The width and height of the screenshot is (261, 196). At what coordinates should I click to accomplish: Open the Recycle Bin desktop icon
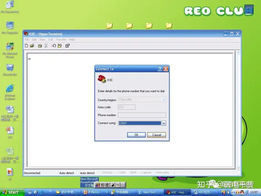(x=10, y=70)
